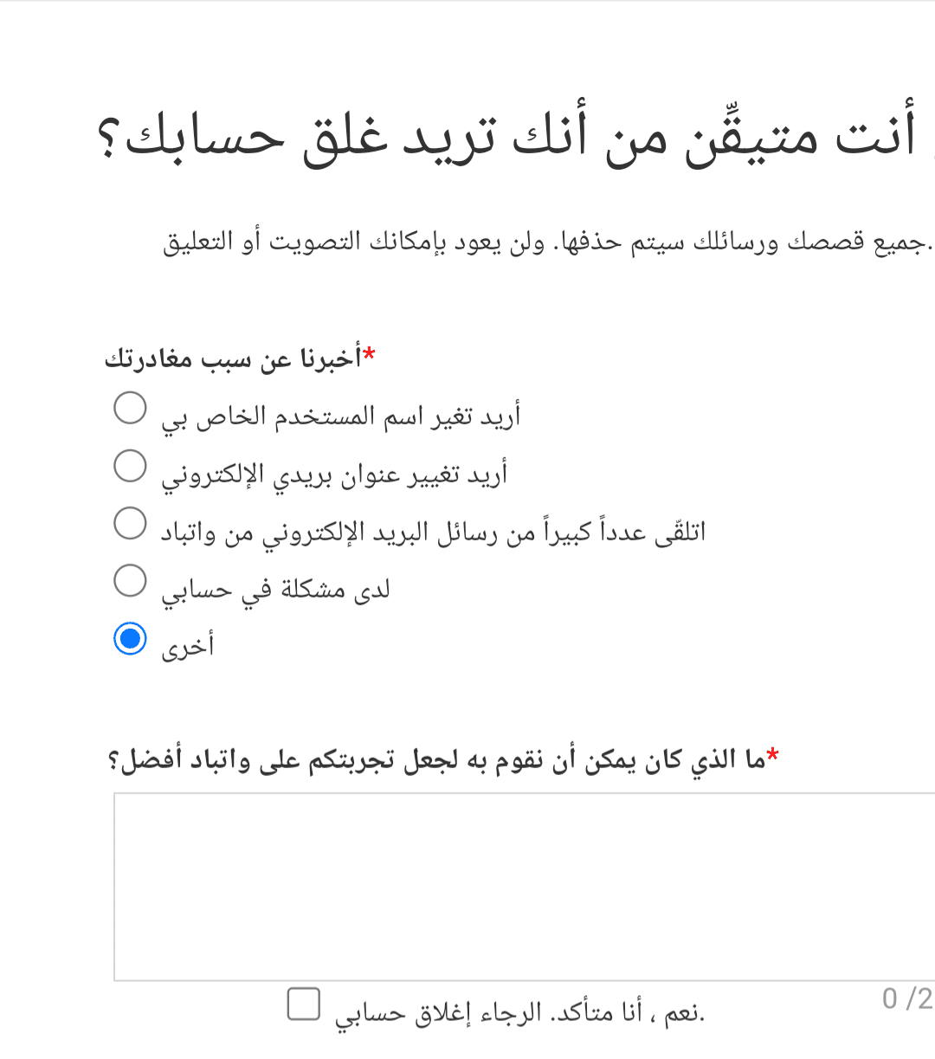The image size is (935, 1059).
Task: Click the character counter below the text area
Action: [908, 998]
